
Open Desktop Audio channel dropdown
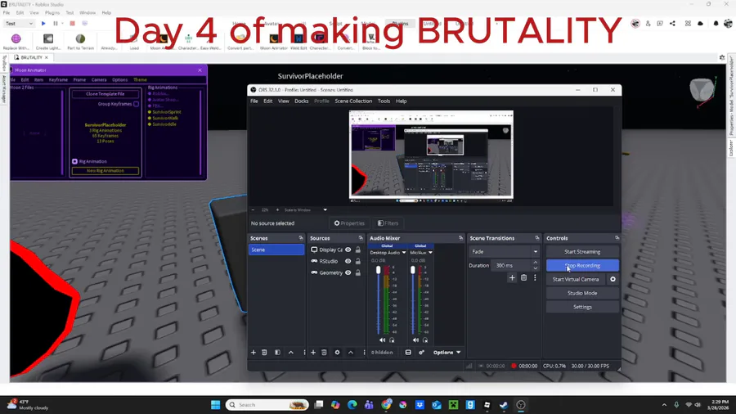pyautogui.click(x=404, y=253)
